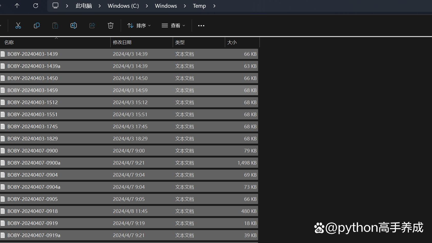
Task: Refresh the current folder
Action: 36,6
